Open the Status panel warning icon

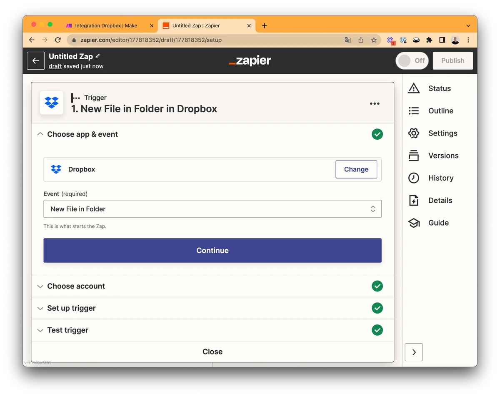coord(413,88)
